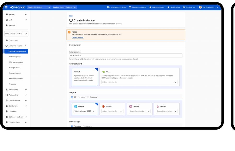Open the Ubuntu version dropdown

pos(112,111)
